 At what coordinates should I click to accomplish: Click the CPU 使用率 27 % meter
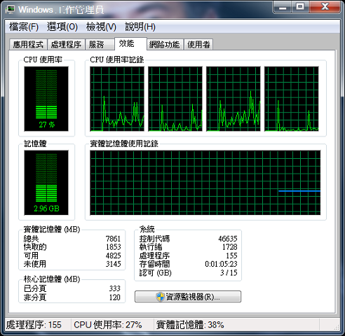[x=46, y=99]
